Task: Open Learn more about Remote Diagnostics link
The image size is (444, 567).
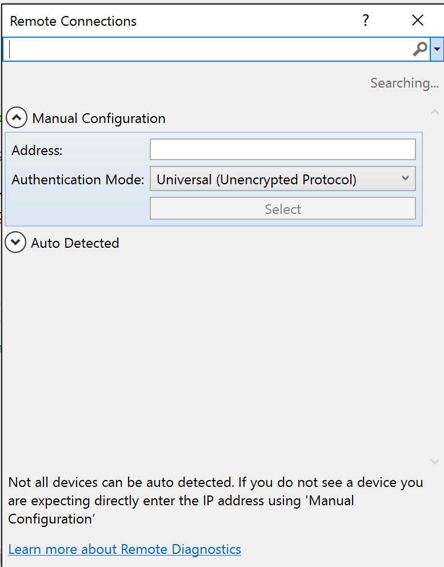Action: pyautogui.click(x=125, y=549)
